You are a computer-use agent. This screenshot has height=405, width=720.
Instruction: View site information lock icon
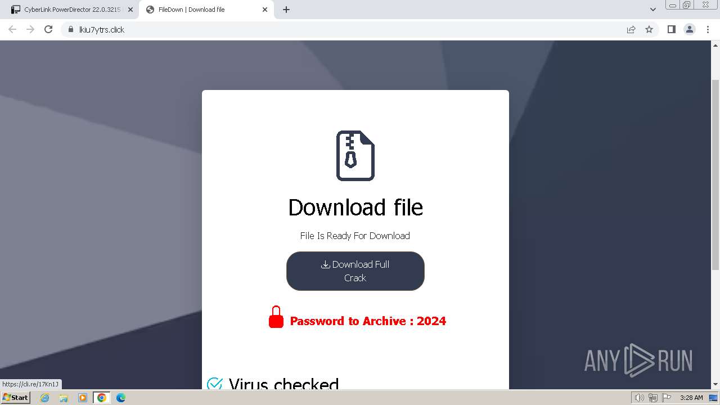(x=70, y=29)
